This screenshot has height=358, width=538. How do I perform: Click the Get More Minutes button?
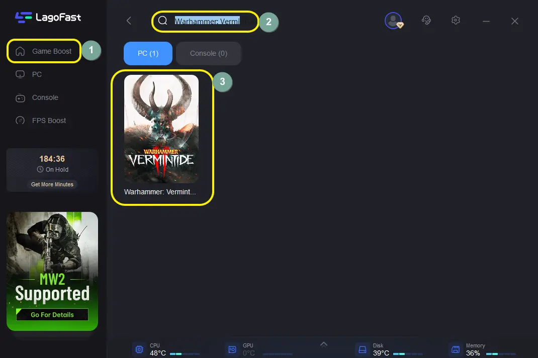pos(52,184)
